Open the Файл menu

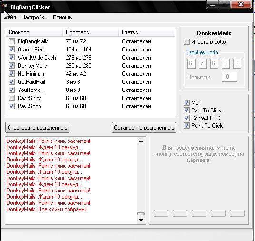(10, 17)
